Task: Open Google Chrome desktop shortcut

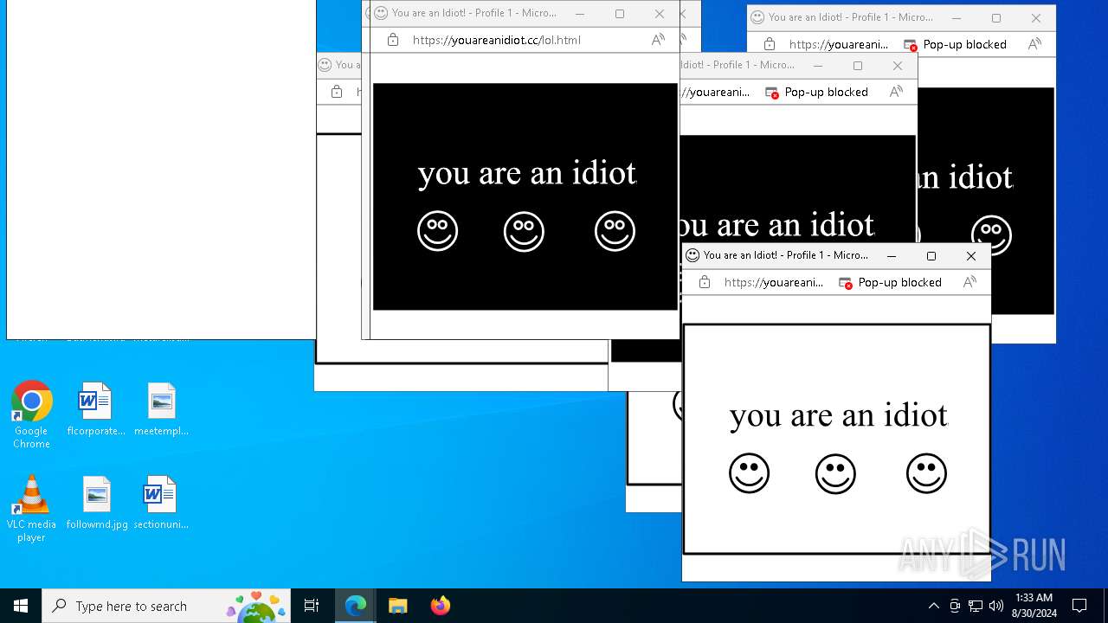Action: tap(31, 415)
